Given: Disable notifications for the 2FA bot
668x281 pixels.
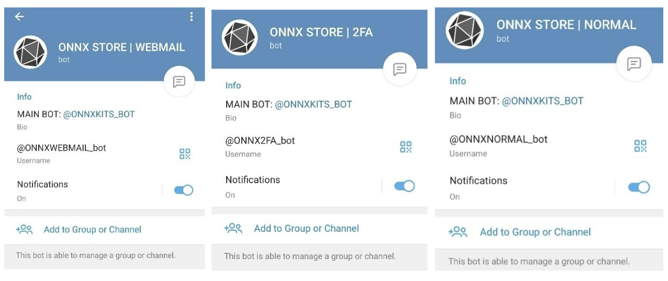Looking at the screenshot, I should coord(405,186).
